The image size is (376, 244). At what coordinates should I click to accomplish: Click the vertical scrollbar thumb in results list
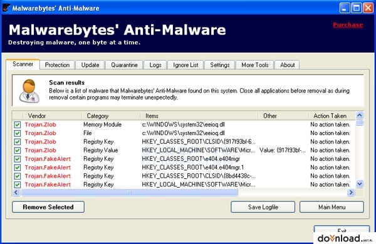coord(360,123)
